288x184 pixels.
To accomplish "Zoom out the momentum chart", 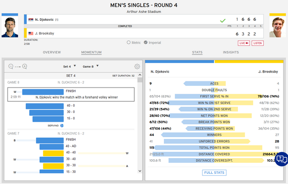I will point(10,66).
